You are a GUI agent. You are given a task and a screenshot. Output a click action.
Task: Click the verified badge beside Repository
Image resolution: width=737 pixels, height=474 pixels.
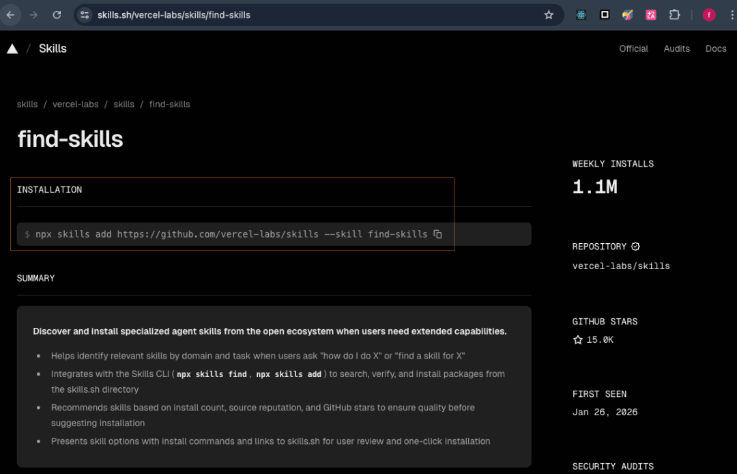point(635,247)
